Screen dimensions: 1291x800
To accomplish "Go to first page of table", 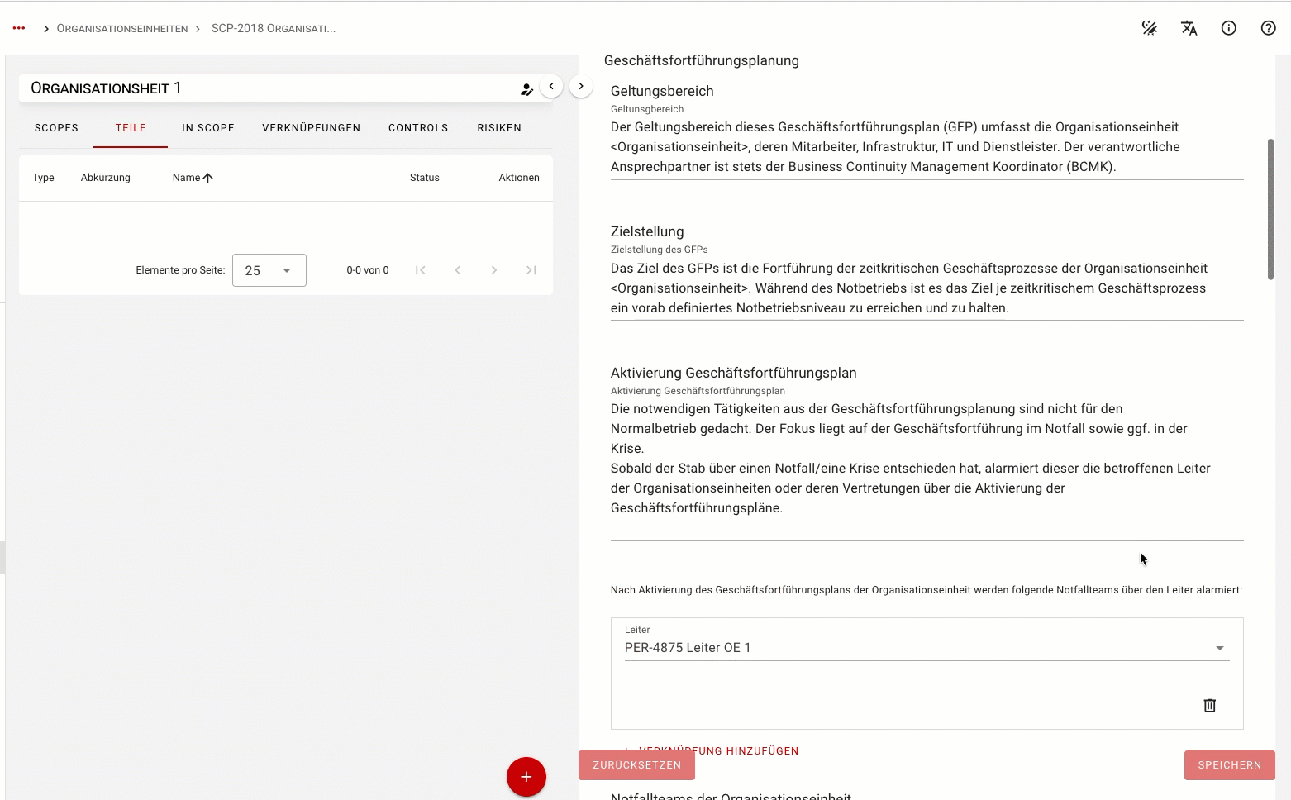I will [x=421, y=270].
